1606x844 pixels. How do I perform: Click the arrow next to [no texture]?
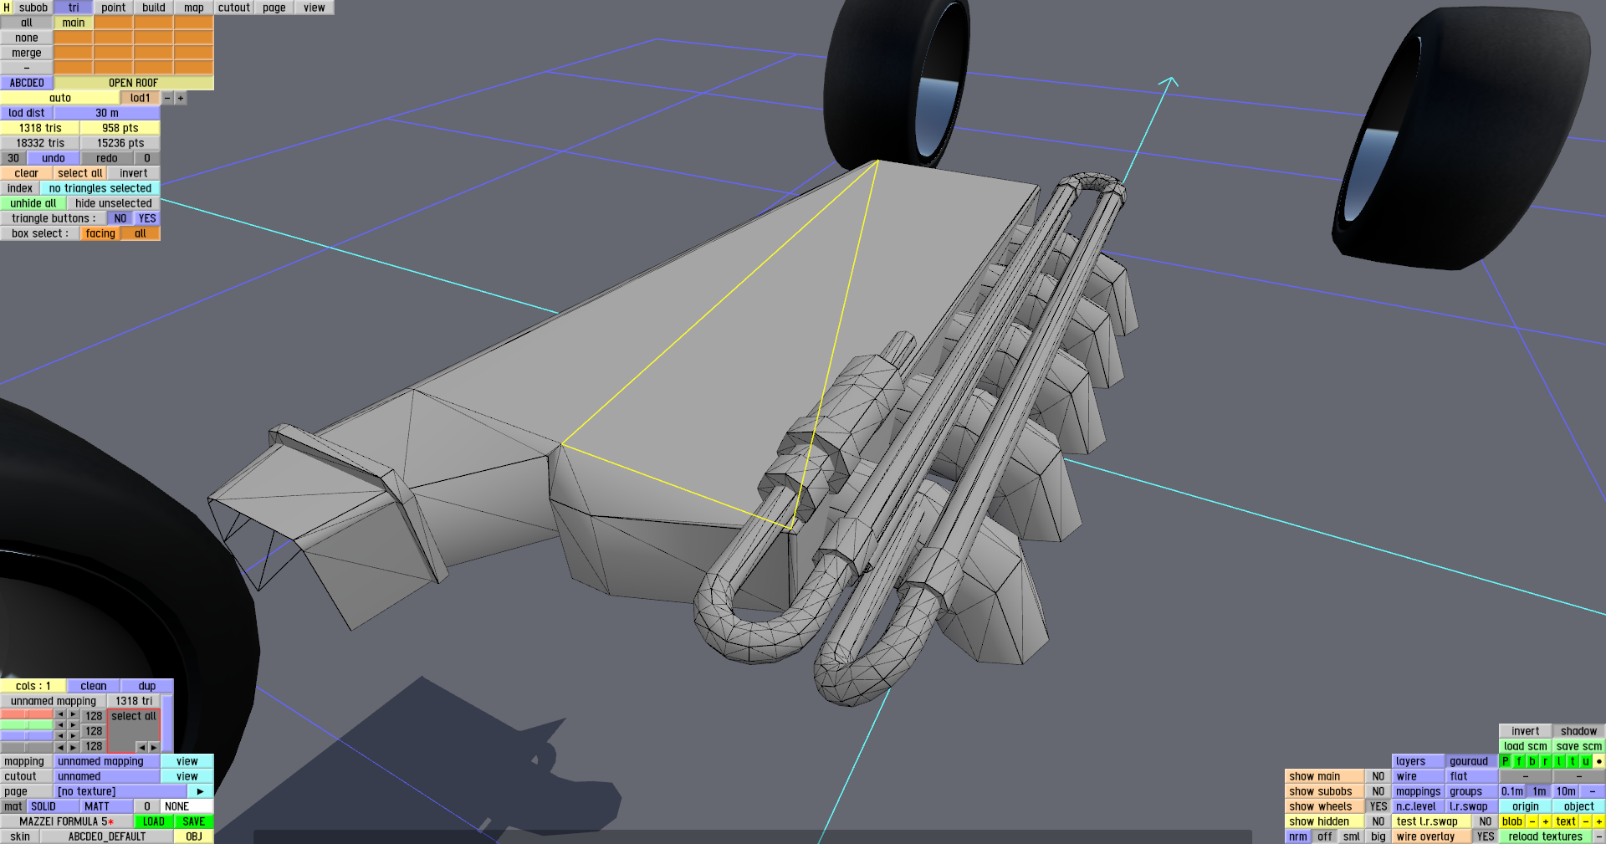201,791
